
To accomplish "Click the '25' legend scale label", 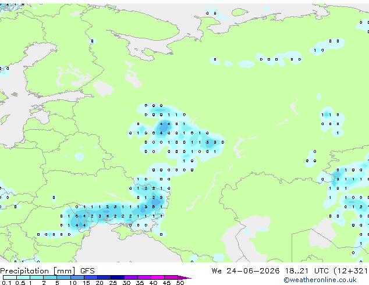I will pyautogui.click(x=113, y=283).
